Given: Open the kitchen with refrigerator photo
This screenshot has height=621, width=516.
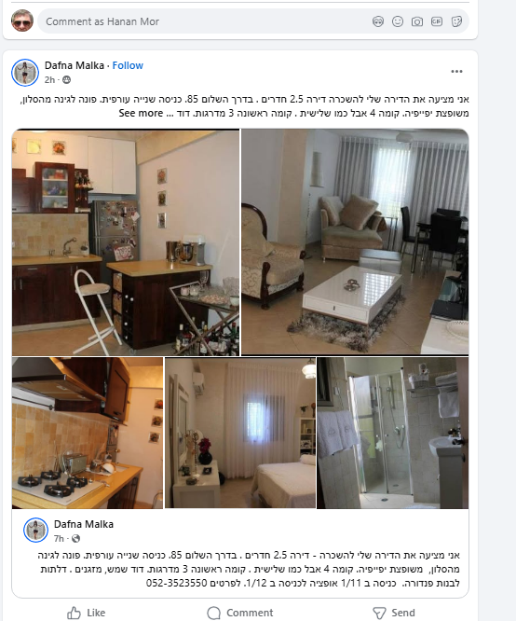Looking at the screenshot, I should (x=126, y=242).
